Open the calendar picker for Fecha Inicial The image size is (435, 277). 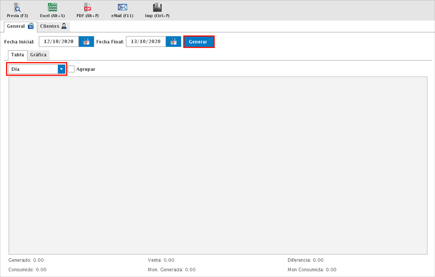click(86, 42)
